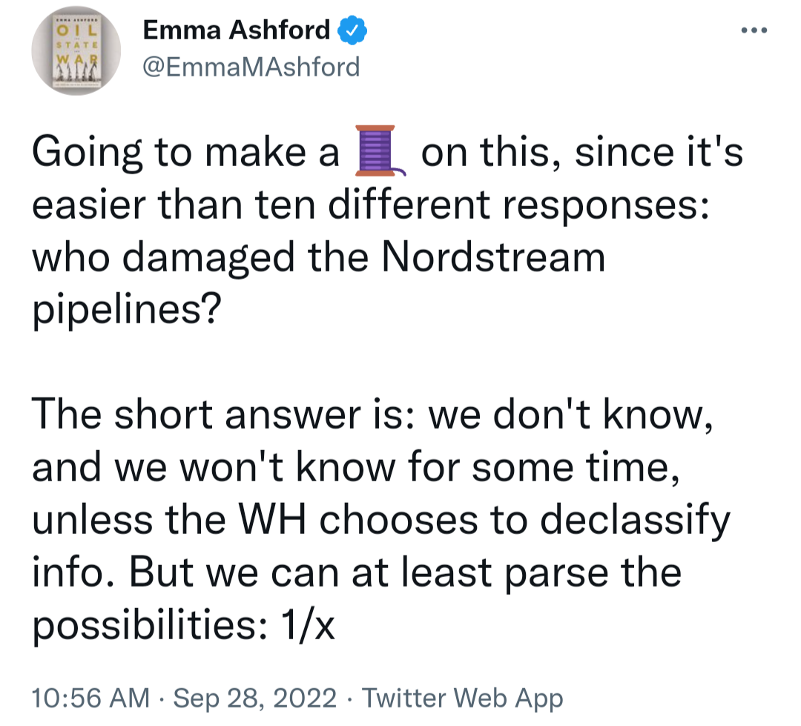Click the 'WH' abbreviation in tweet
801x726 pixels.
272,520
